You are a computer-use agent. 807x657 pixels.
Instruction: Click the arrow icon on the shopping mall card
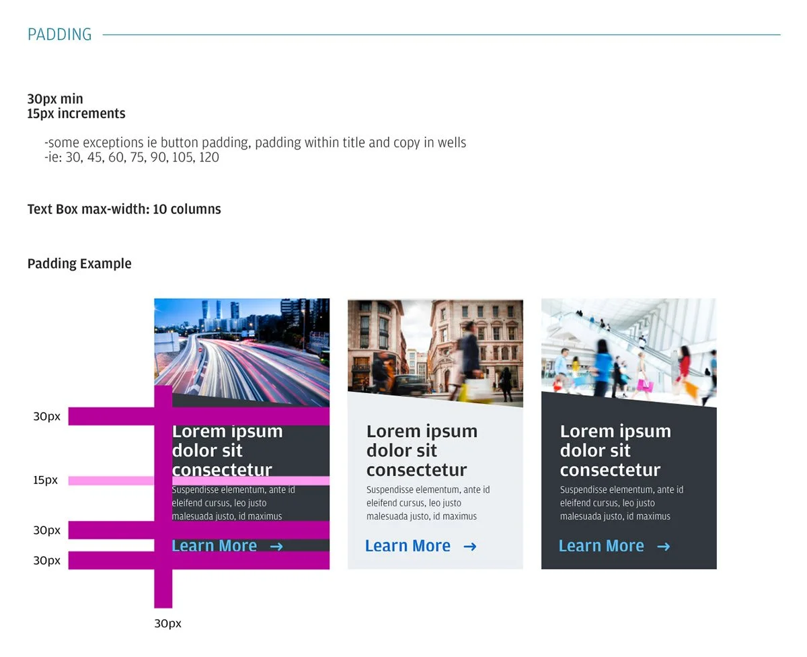[664, 547]
